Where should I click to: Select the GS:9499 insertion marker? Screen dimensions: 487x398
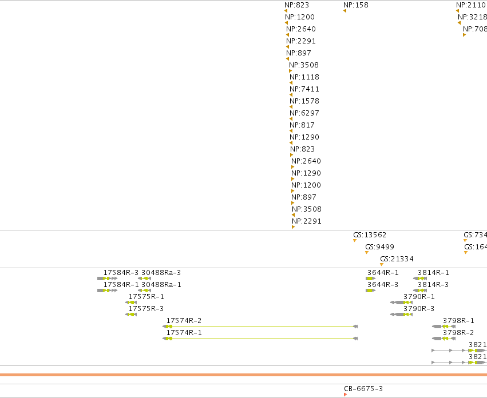pos(367,252)
